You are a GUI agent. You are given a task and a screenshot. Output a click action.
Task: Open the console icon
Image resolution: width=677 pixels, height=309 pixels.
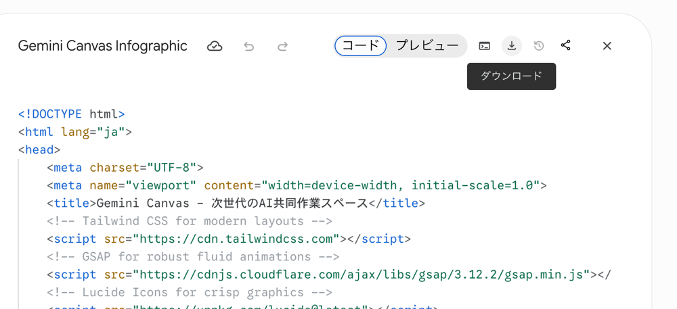485,46
